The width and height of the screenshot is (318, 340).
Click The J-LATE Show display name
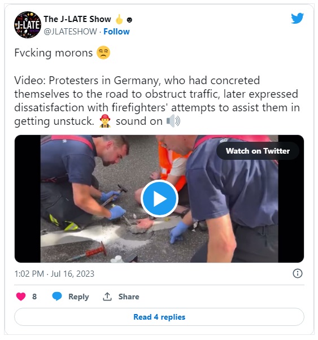coord(77,19)
